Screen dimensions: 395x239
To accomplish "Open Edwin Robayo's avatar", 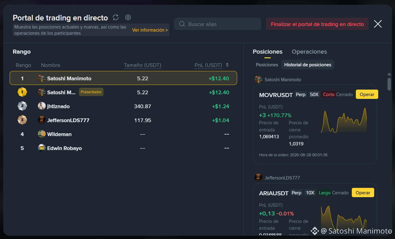I will [x=42, y=148].
